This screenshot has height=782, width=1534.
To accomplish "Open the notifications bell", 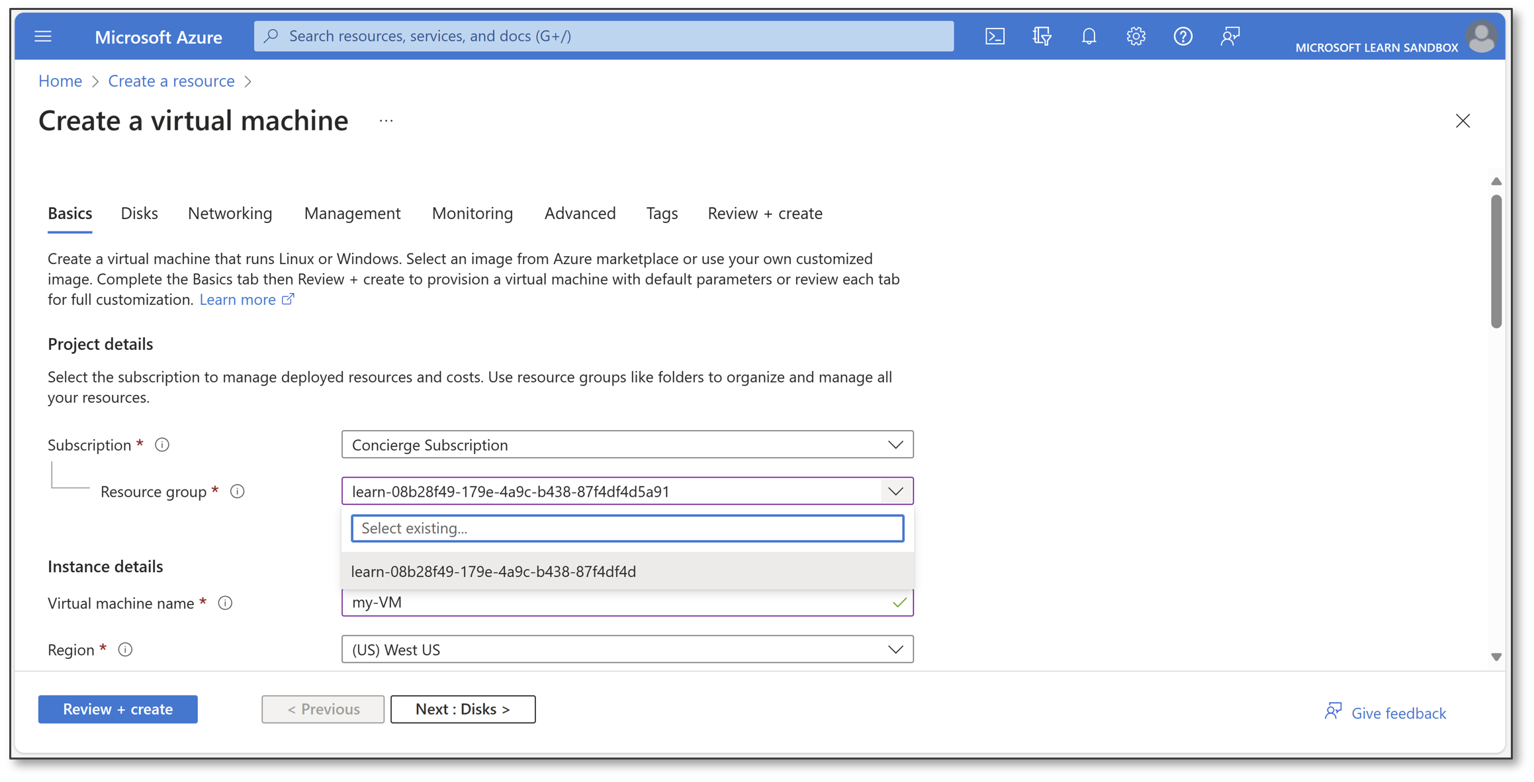I will (x=1089, y=36).
